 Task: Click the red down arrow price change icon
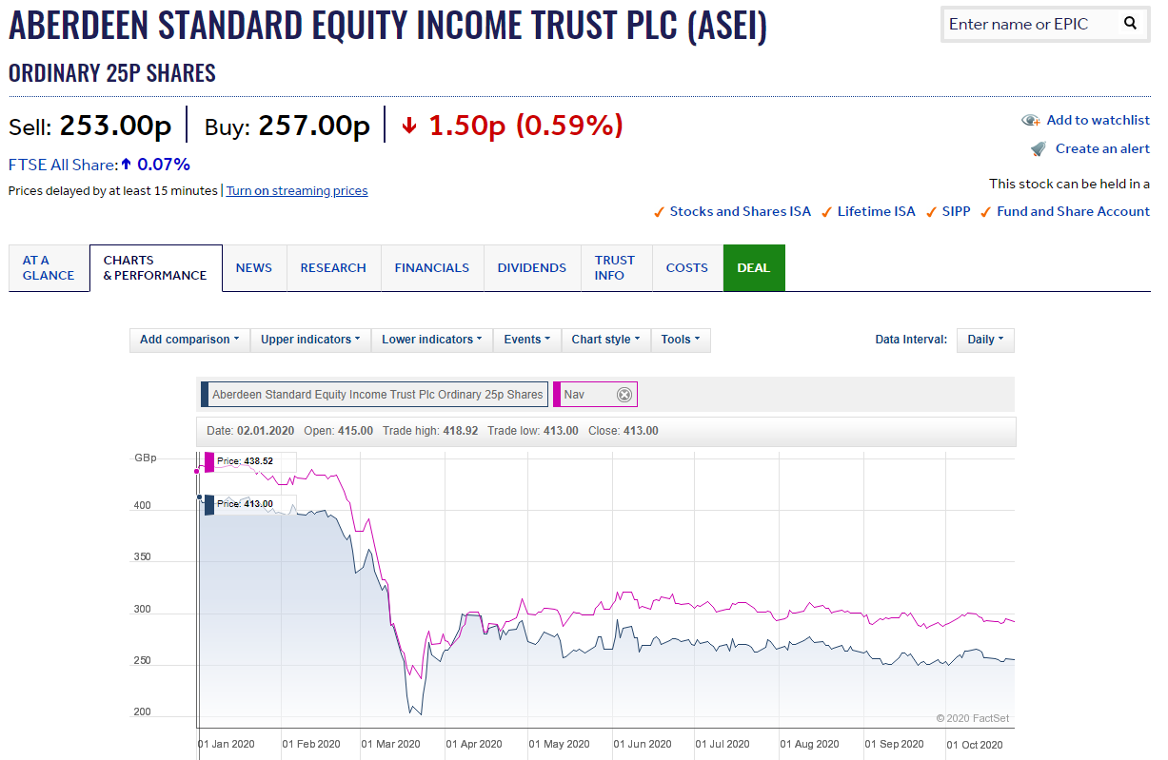click(409, 126)
